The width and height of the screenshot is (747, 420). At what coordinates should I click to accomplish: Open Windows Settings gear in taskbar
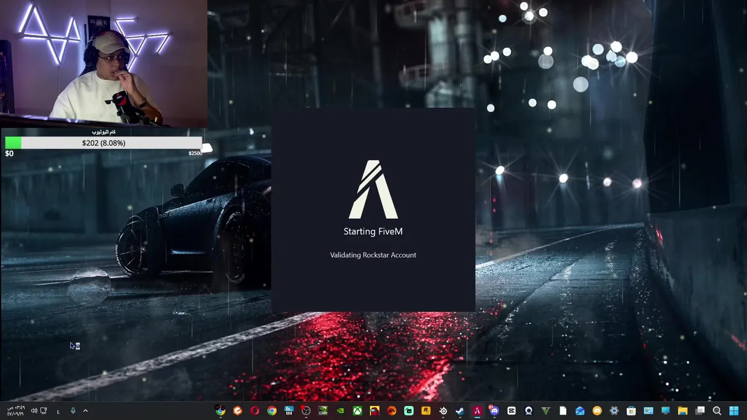(x=614, y=411)
